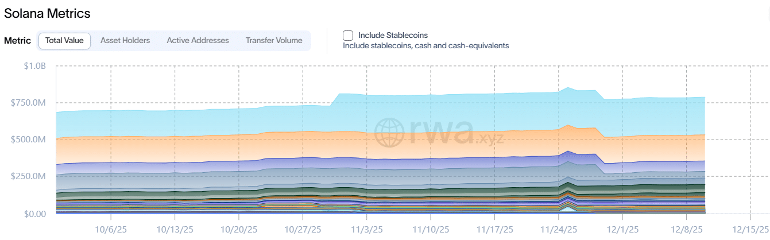Select the Total Value metric tab
Viewport: 770px width, 240px height.
pyautogui.click(x=64, y=41)
